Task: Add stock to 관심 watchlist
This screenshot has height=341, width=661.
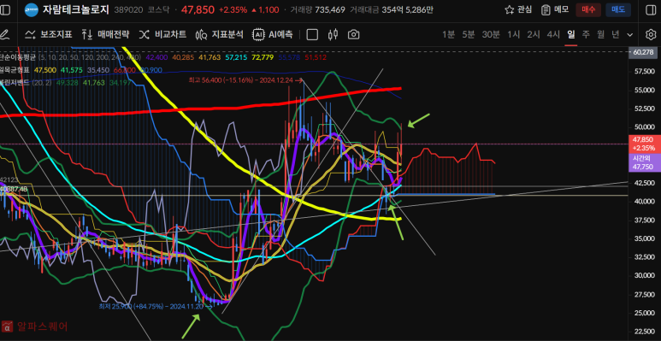Action: [518, 9]
